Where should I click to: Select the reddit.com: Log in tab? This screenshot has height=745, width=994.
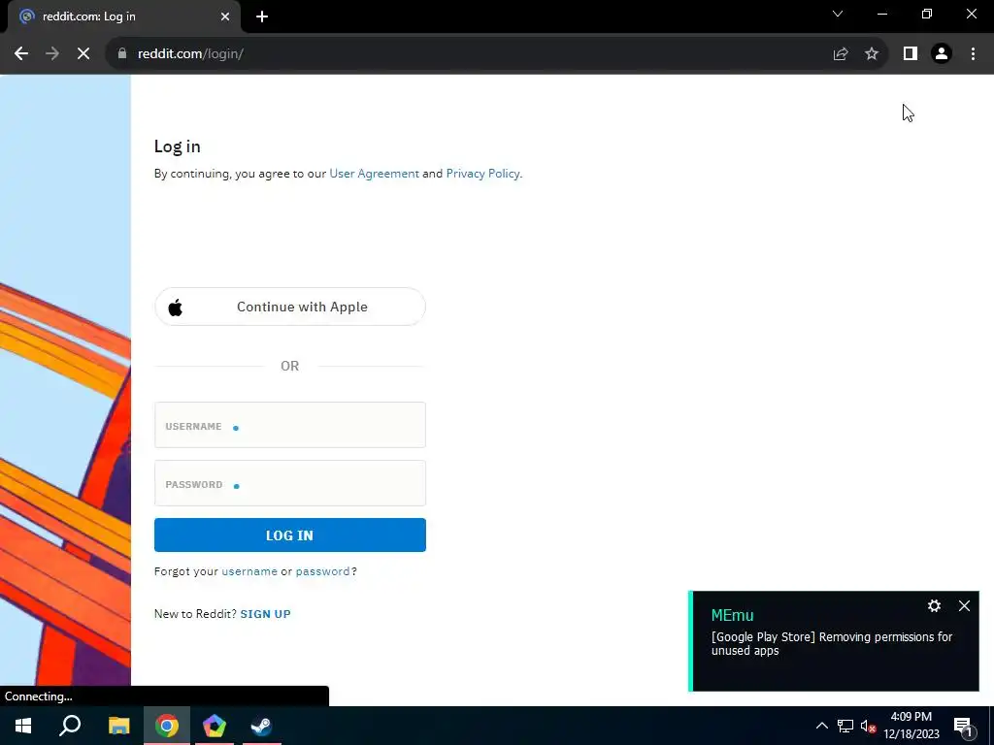point(123,16)
